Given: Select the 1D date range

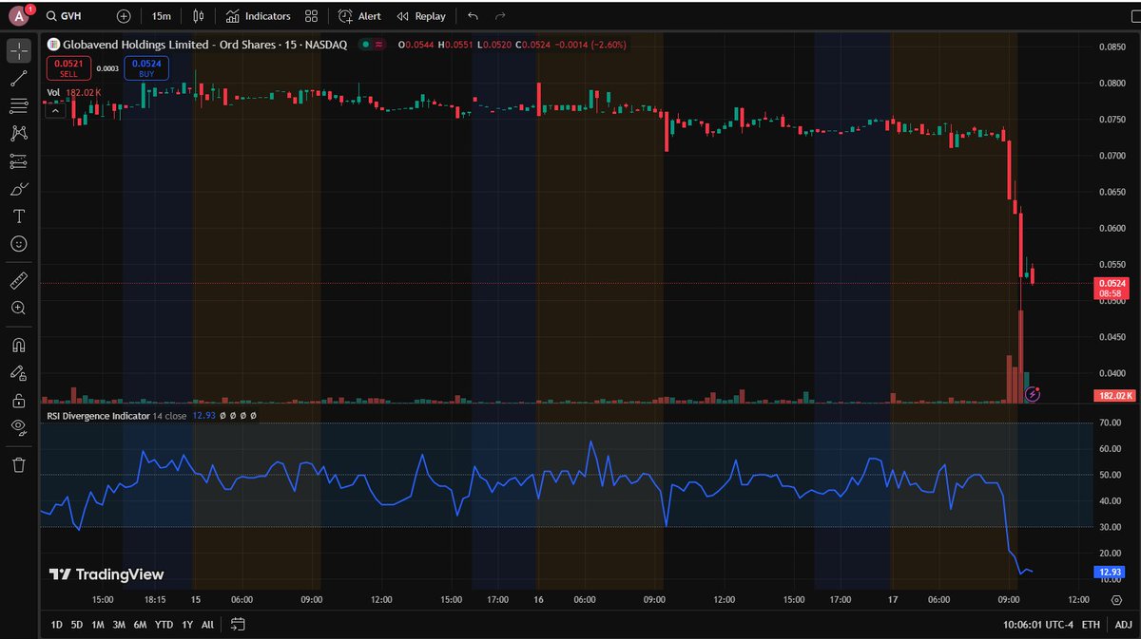Looking at the screenshot, I should point(56,624).
